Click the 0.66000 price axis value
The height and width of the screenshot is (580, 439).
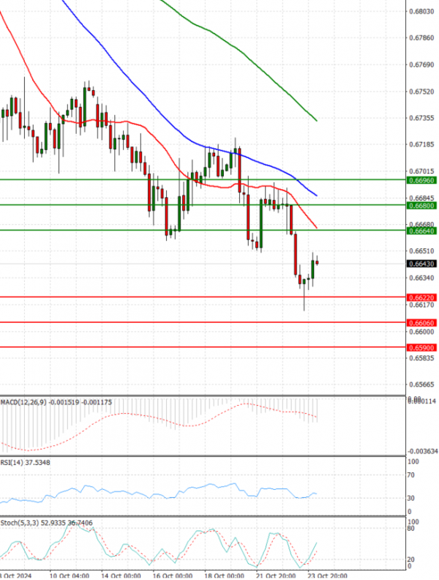(x=422, y=332)
